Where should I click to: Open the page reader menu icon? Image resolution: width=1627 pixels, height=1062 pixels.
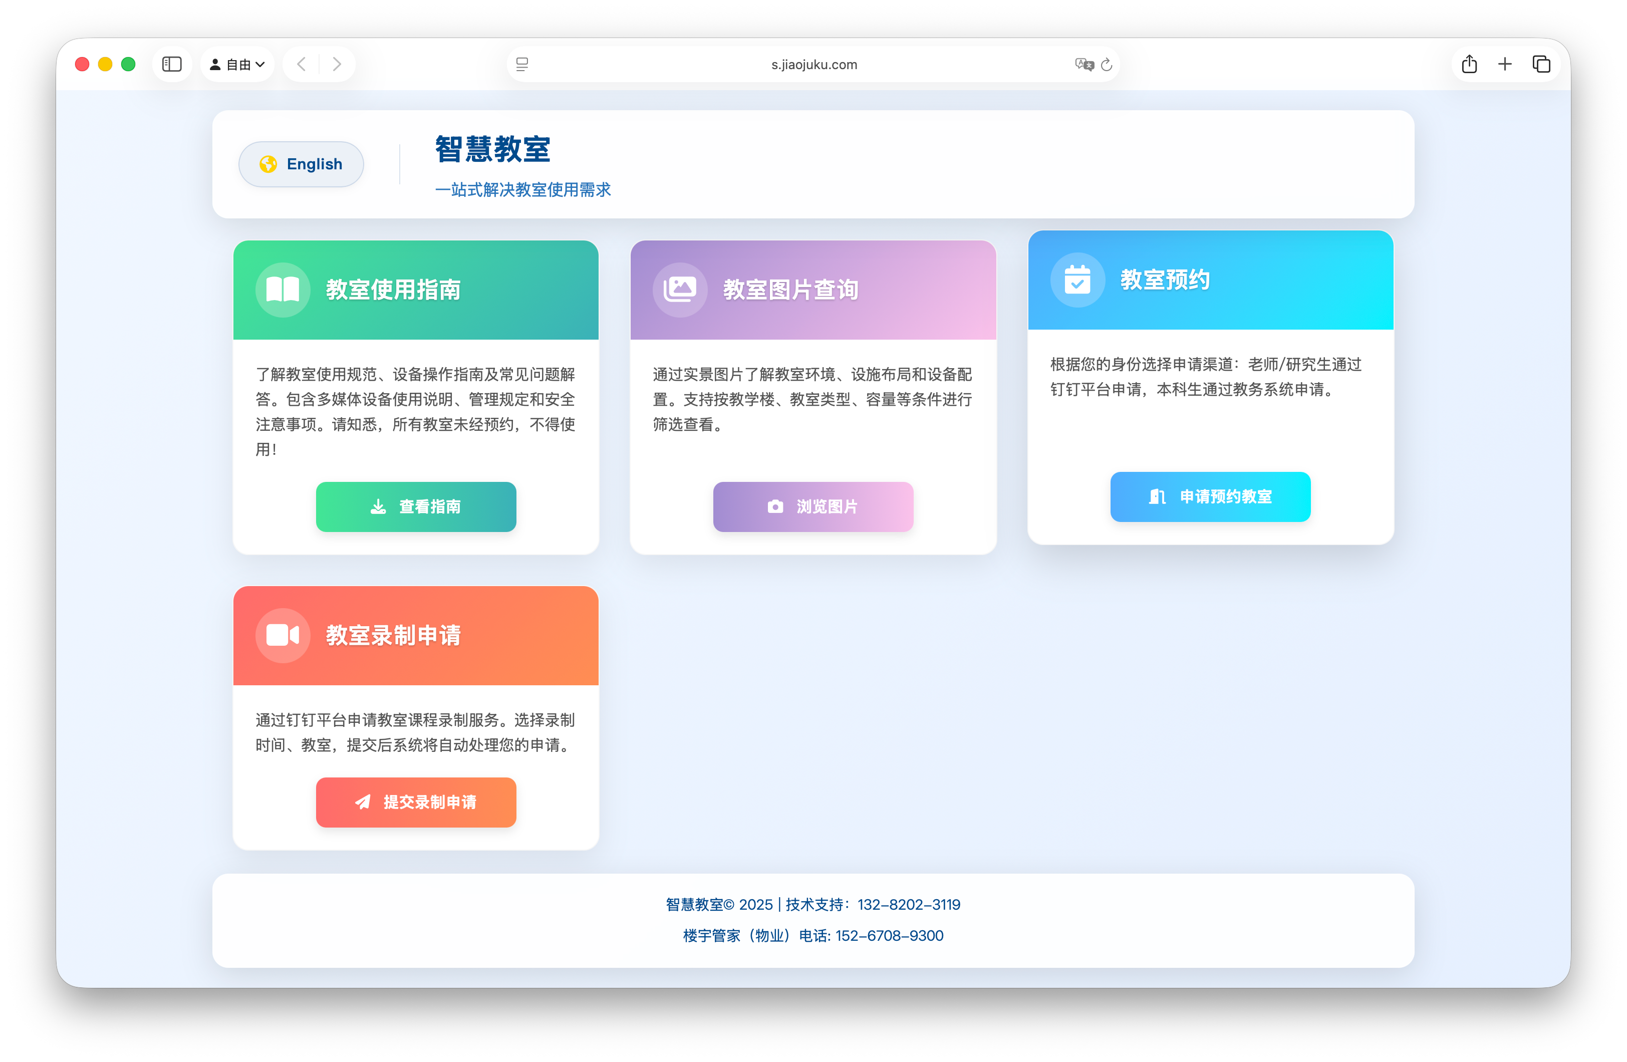(522, 64)
